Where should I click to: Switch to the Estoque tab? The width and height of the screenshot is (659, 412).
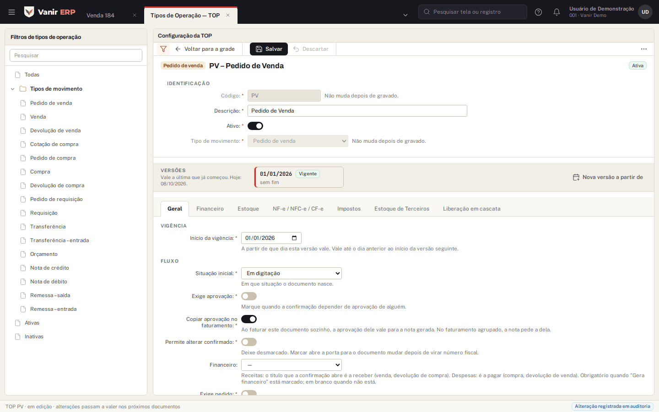click(x=248, y=209)
